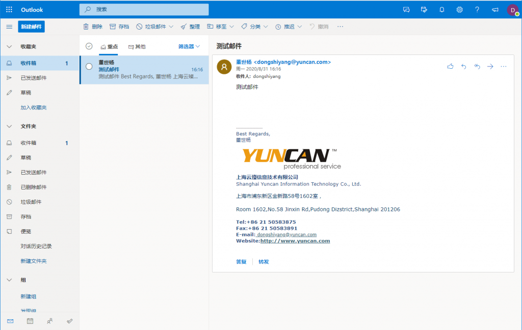Open the notifications bell
The width and height of the screenshot is (522, 330).
(x=442, y=10)
